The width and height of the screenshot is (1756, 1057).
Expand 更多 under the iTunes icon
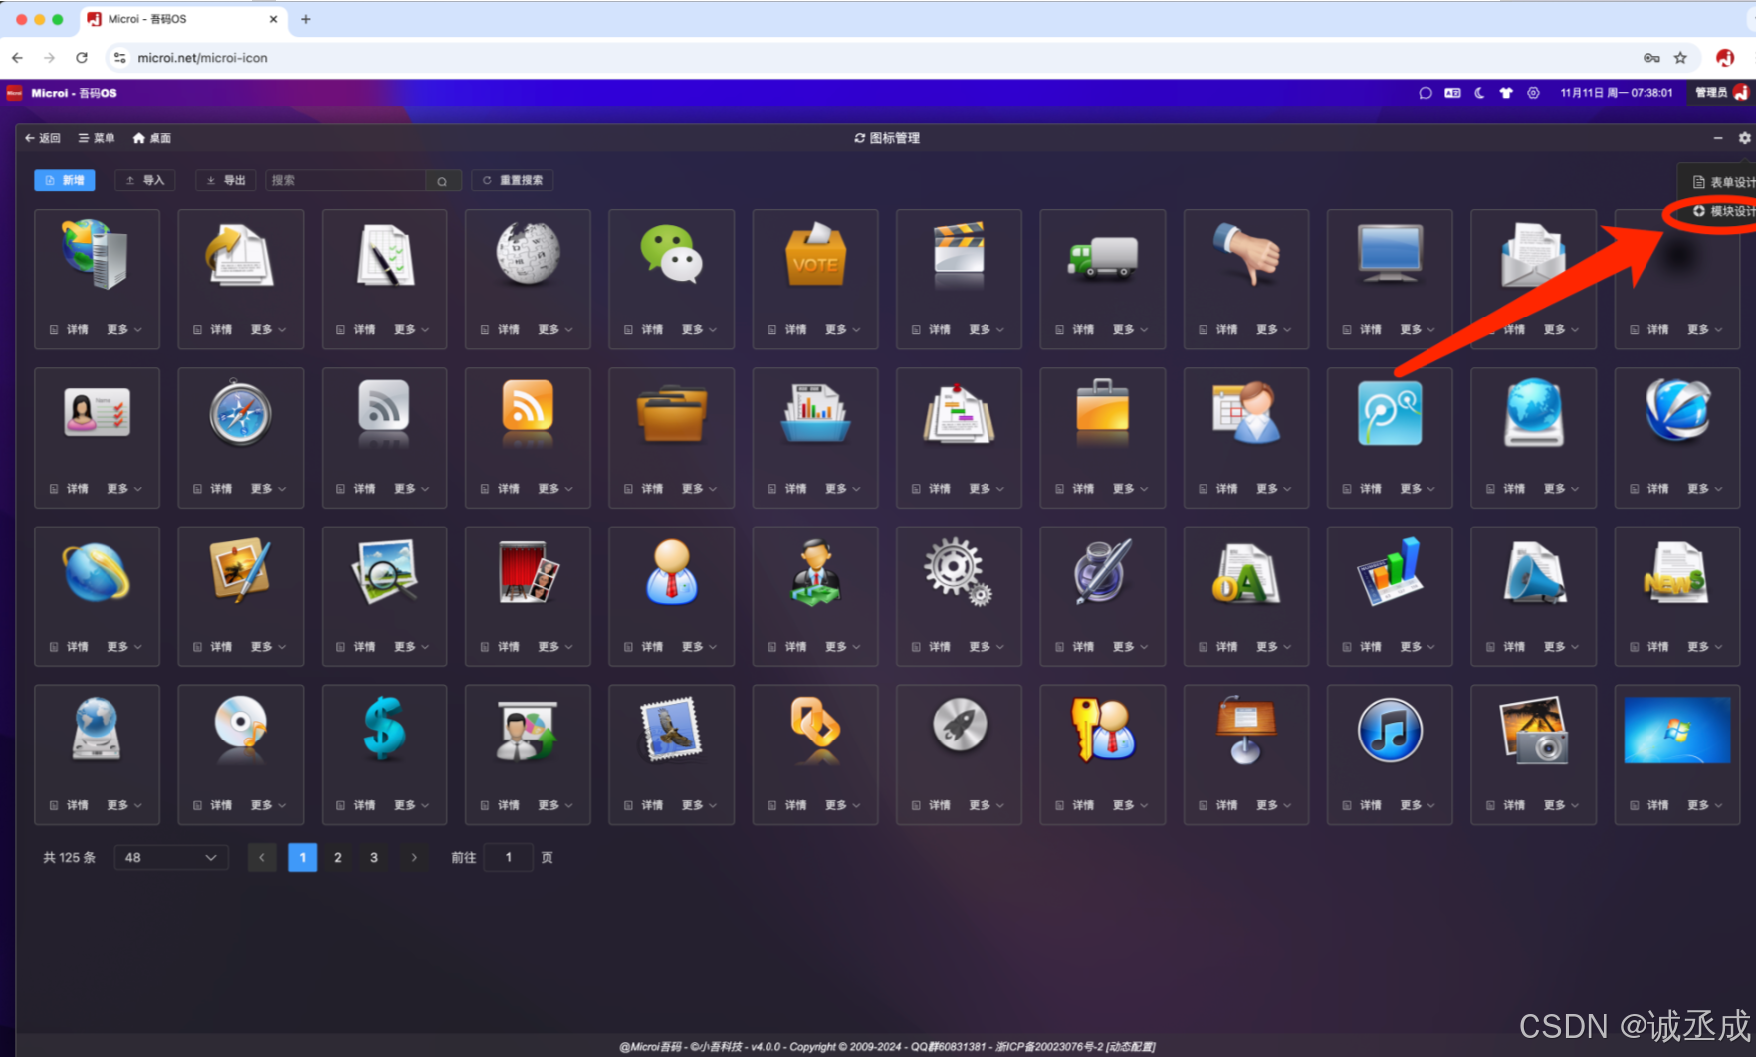click(1418, 805)
